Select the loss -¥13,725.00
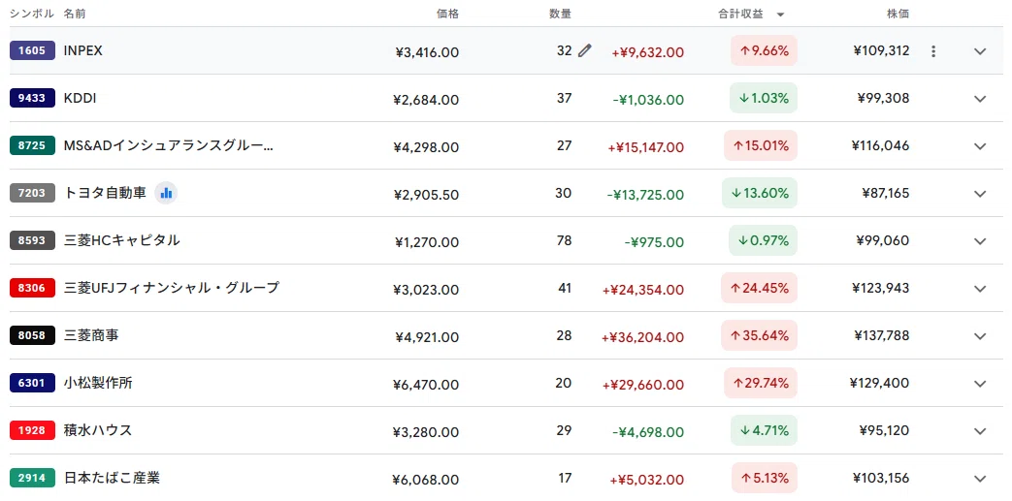The width and height of the screenshot is (1012, 501). tap(645, 195)
